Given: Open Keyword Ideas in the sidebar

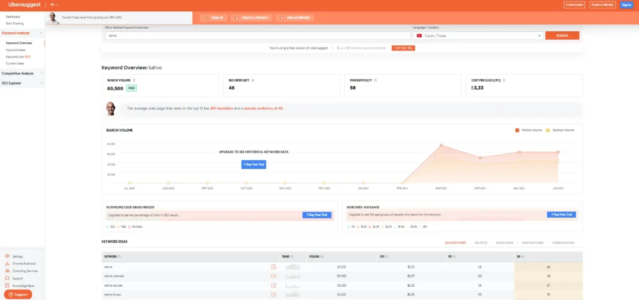Looking at the screenshot, I should pos(15,50).
